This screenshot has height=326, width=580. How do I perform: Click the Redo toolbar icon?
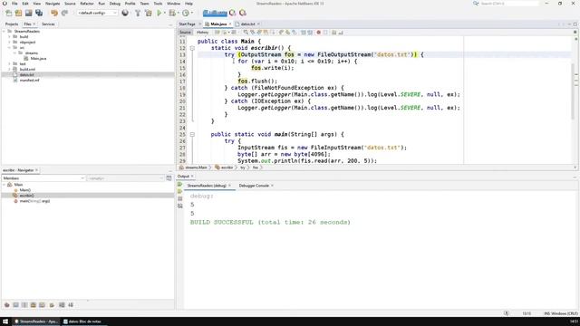click(x=64, y=13)
